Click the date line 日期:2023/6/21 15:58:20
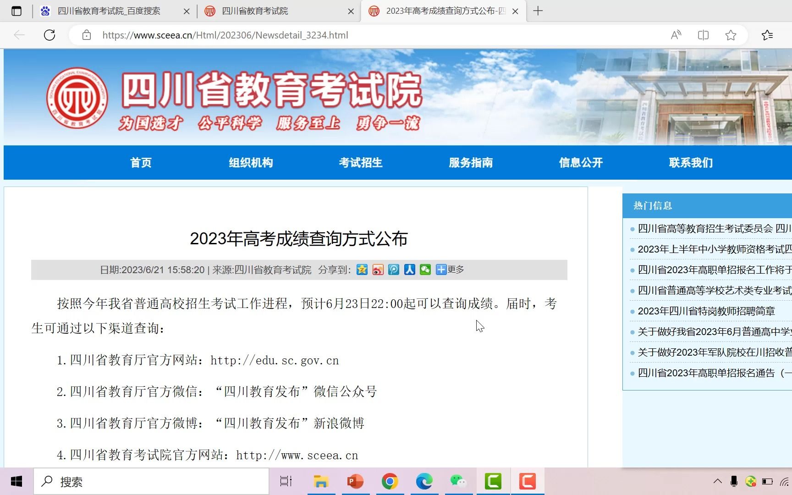Viewport: 792px width, 495px height. pyautogui.click(x=152, y=269)
